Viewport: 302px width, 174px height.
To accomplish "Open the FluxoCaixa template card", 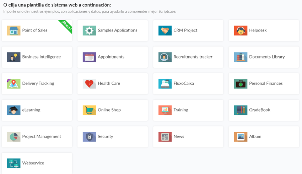I will point(188,84).
